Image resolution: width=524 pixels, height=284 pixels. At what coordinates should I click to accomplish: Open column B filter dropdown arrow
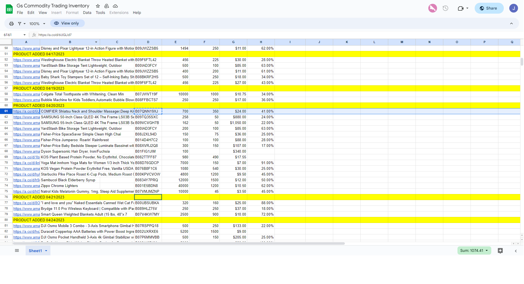click(96, 42)
